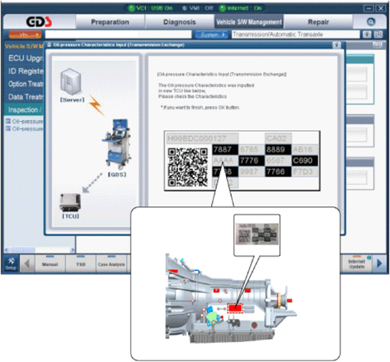
Task: Click the 9987 code cell
Action: point(252,171)
